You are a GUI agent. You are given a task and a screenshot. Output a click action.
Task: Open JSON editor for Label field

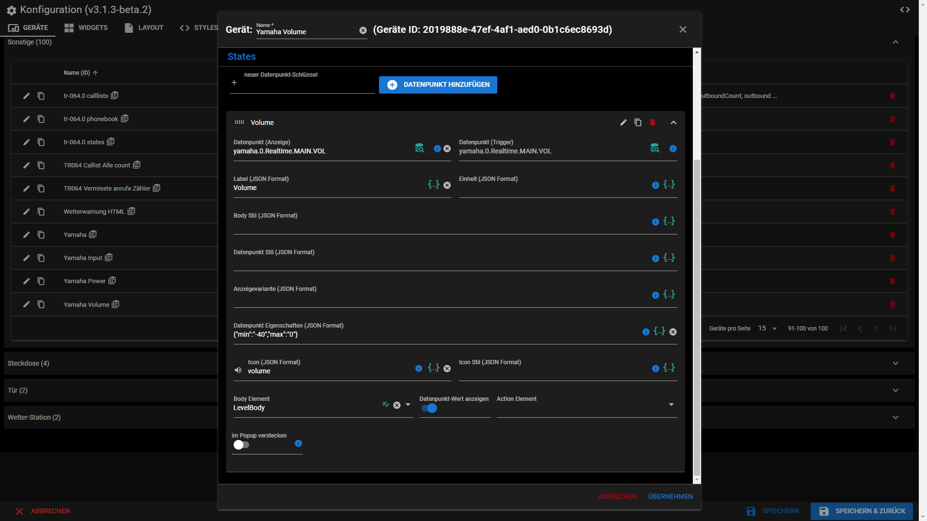434,184
